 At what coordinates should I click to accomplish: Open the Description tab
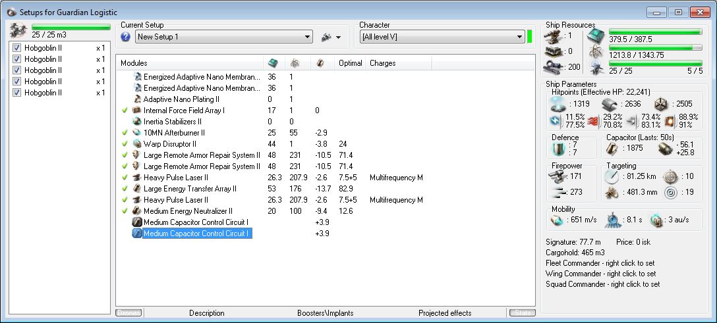[207, 313]
